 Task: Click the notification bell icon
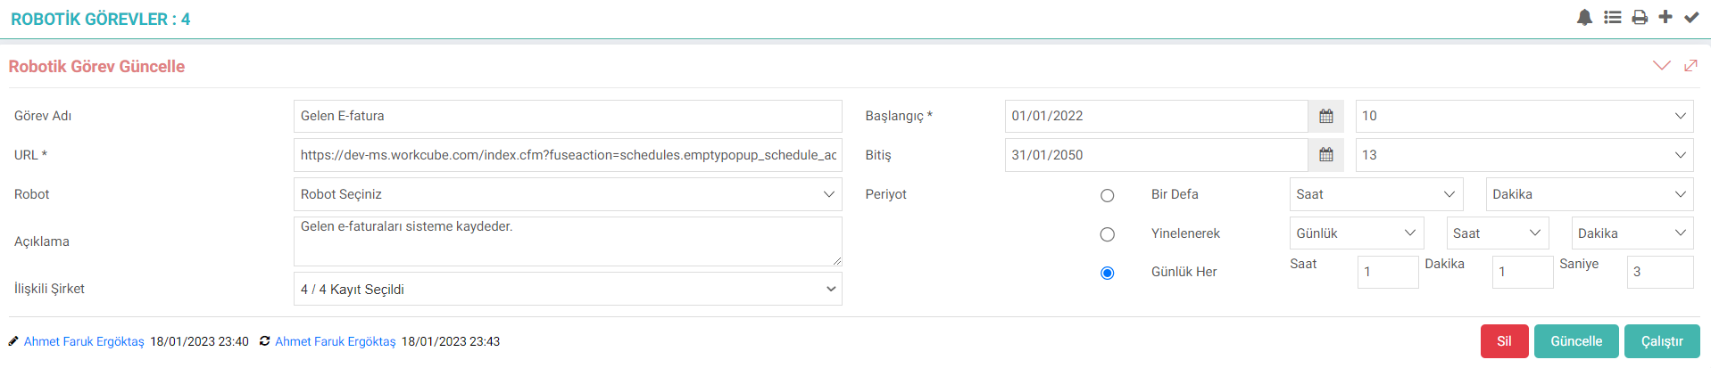(x=1584, y=18)
